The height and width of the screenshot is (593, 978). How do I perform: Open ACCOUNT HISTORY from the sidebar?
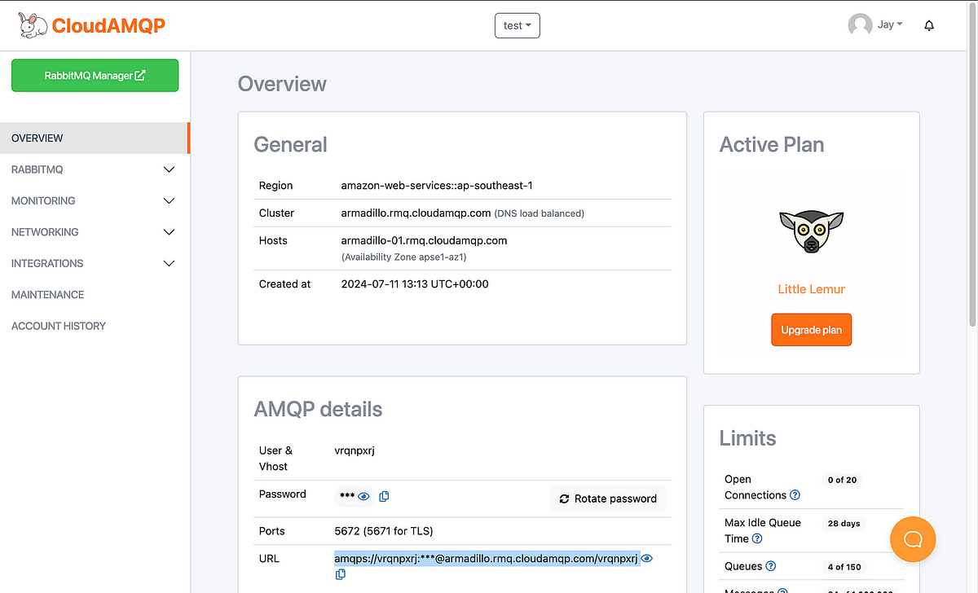pos(58,326)
